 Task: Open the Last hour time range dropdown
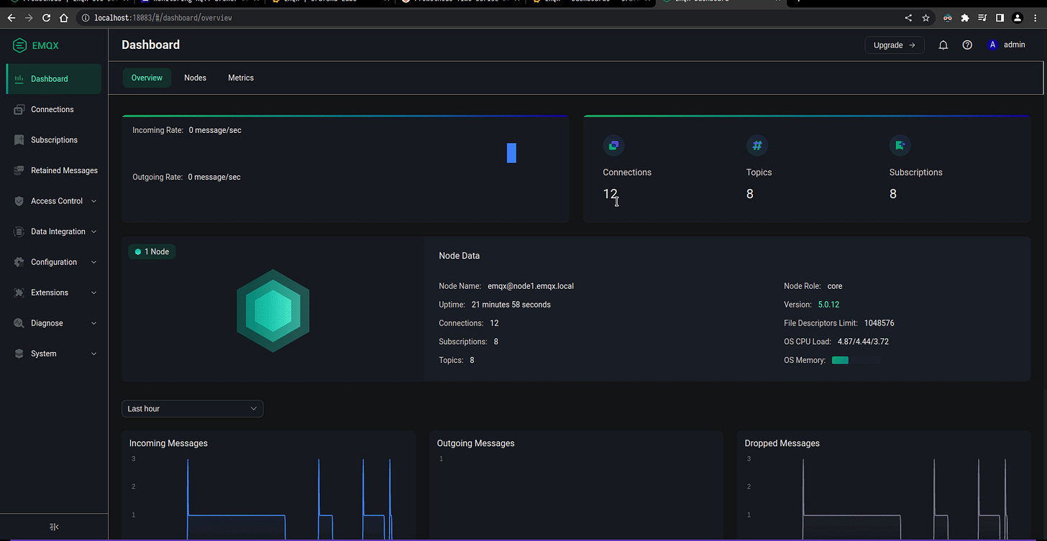192,409
